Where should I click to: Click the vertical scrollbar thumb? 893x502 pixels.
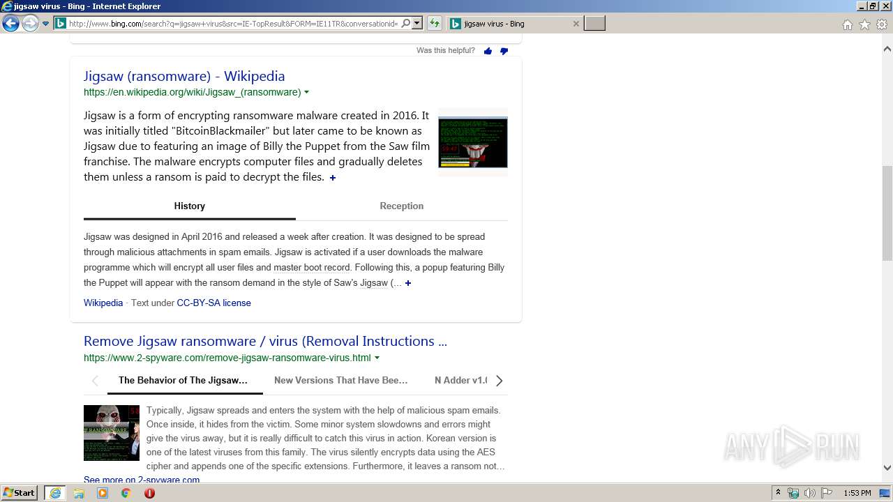coord(887,213)
